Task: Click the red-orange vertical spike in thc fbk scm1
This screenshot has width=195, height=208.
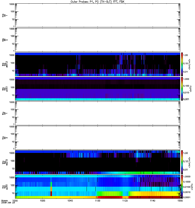Action: [51, 189]
